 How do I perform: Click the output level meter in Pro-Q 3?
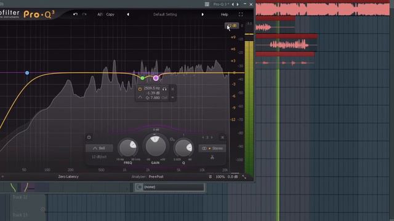pyautogui.click(x=249, y=105)
